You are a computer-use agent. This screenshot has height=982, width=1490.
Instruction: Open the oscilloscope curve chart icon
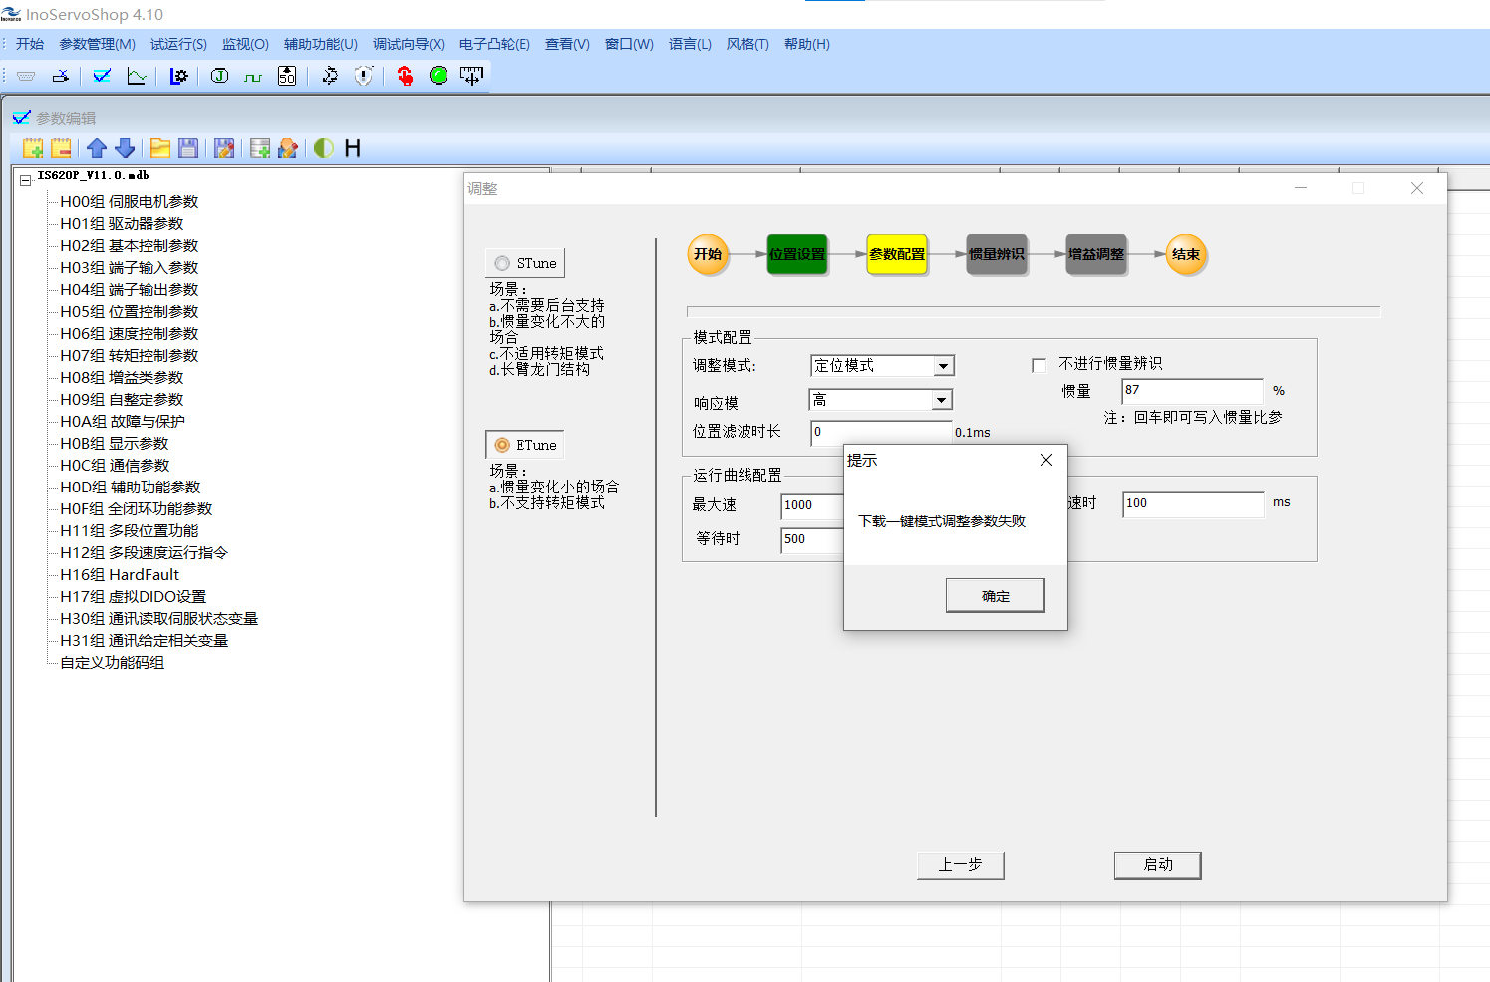click(137, 76)
